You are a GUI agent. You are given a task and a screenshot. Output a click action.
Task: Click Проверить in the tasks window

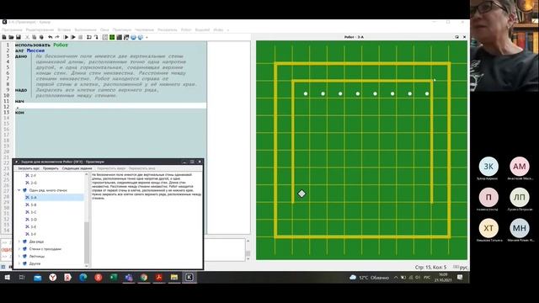(x=51, y=168)
